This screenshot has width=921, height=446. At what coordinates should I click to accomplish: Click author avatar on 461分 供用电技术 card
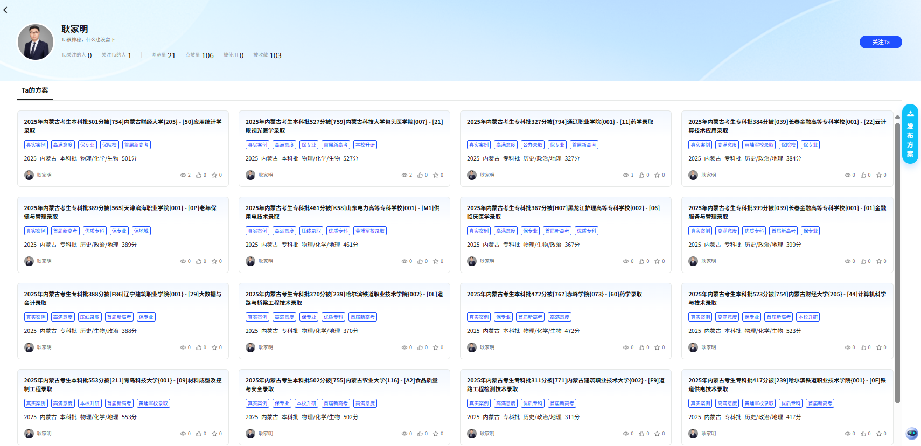(x=250, y=261)
